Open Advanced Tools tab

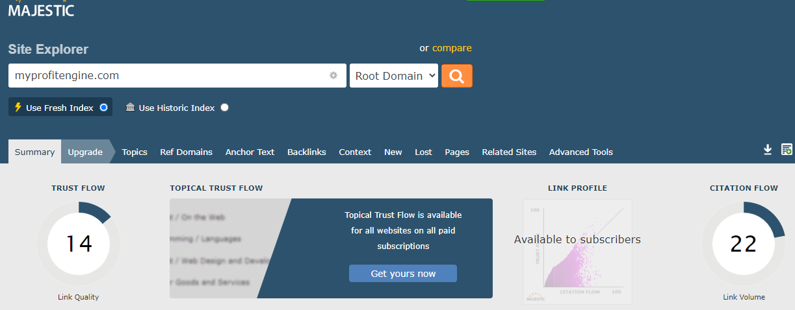click(581, 152)
